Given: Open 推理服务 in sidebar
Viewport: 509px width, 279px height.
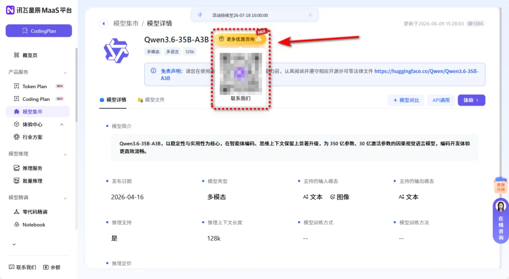Looking at the screenshot, I should 32,168.
